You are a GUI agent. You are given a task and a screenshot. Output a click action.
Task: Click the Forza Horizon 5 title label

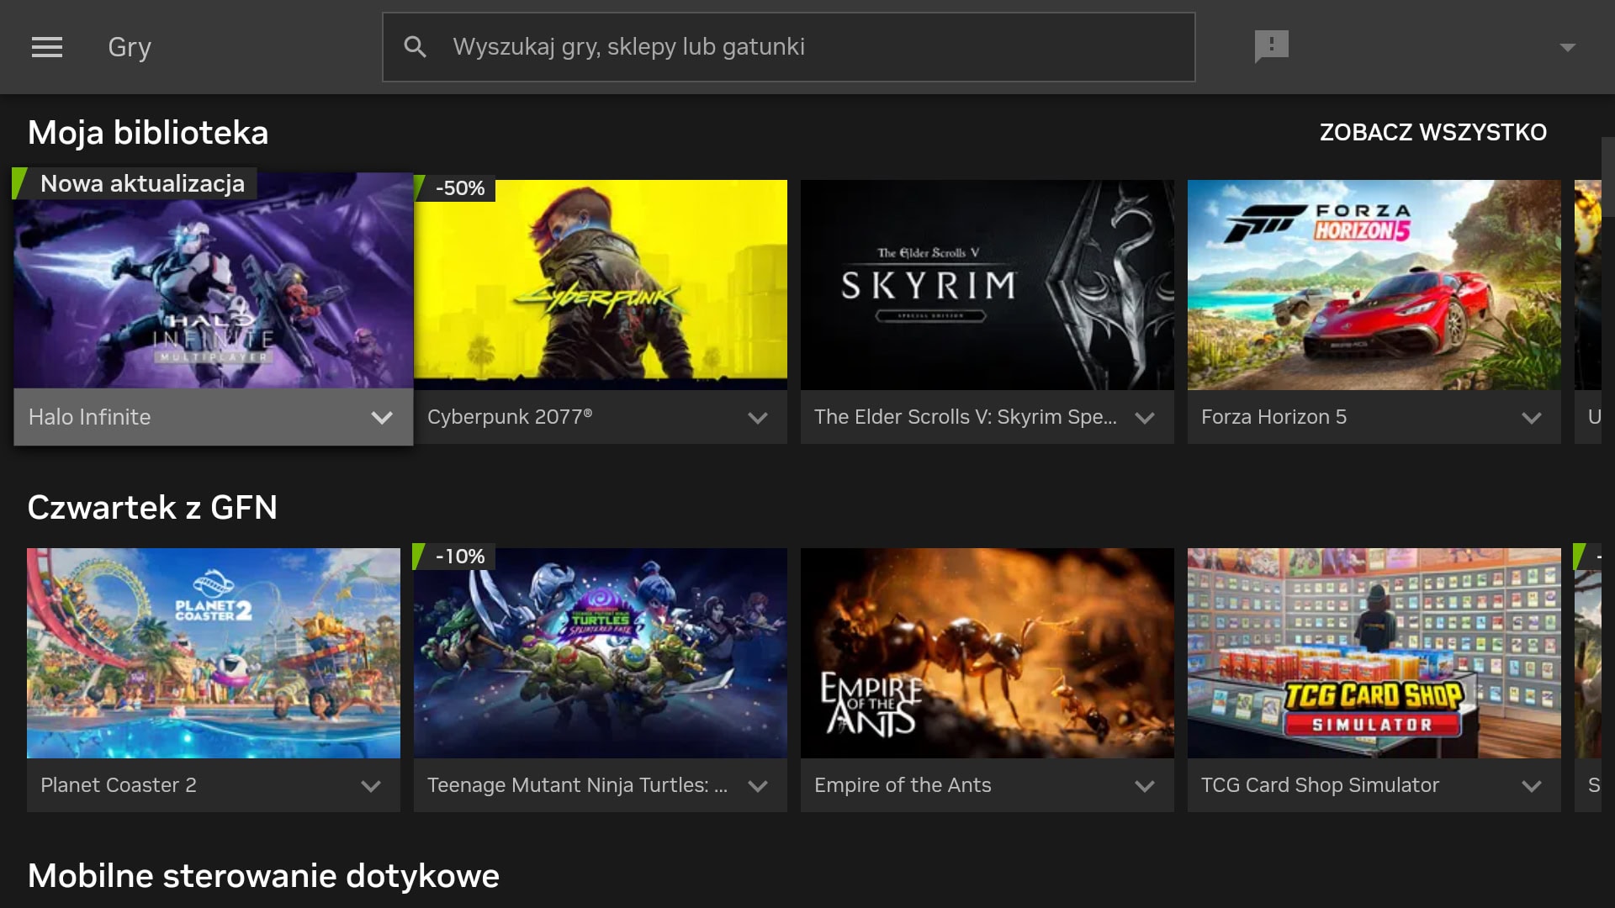pyautogui.click(x=1273, y=417)
